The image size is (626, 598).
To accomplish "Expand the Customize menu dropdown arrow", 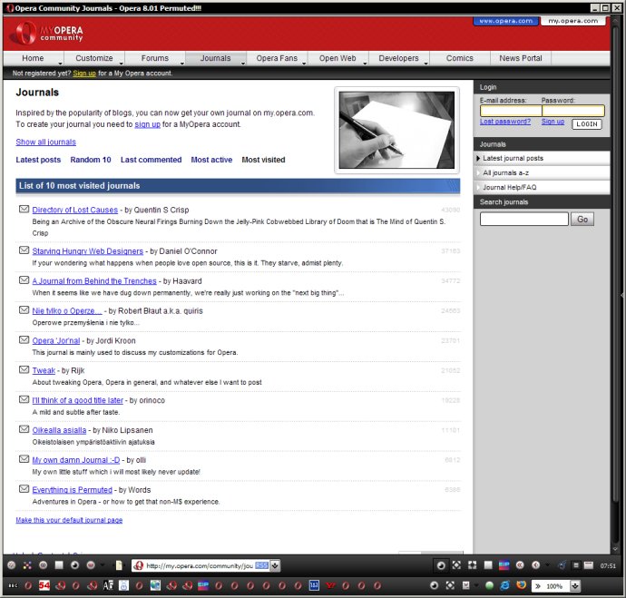I will pyautogui.click(x=120, y=64).
